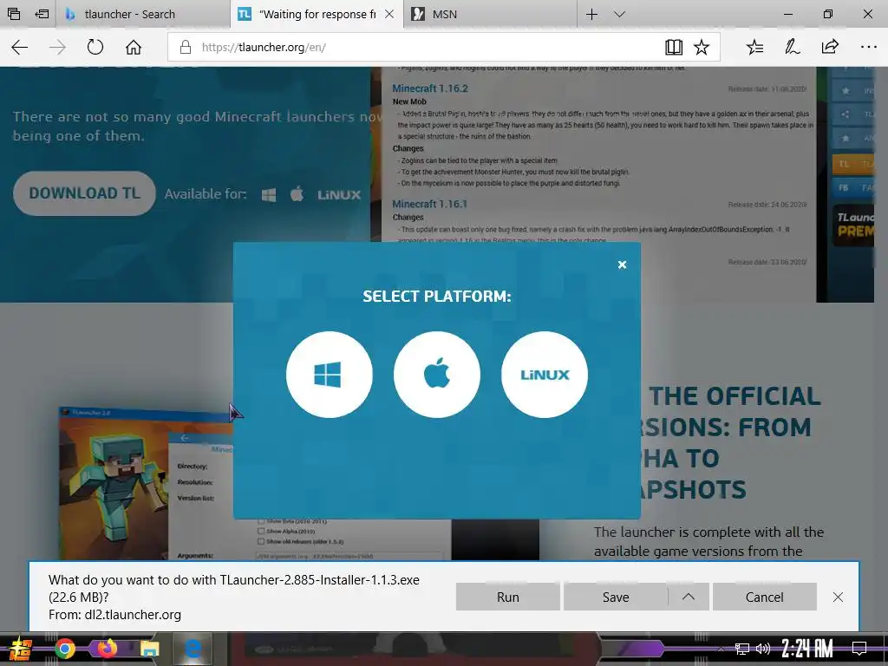Launch Firefox from taskbar
The width and height of the screenshot is (888, 666).
(x=107, y=649)
